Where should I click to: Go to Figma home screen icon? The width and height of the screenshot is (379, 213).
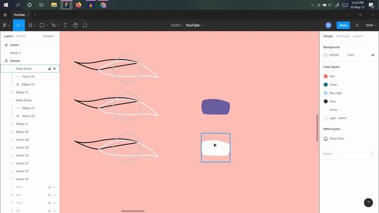(x=5, y=15)
